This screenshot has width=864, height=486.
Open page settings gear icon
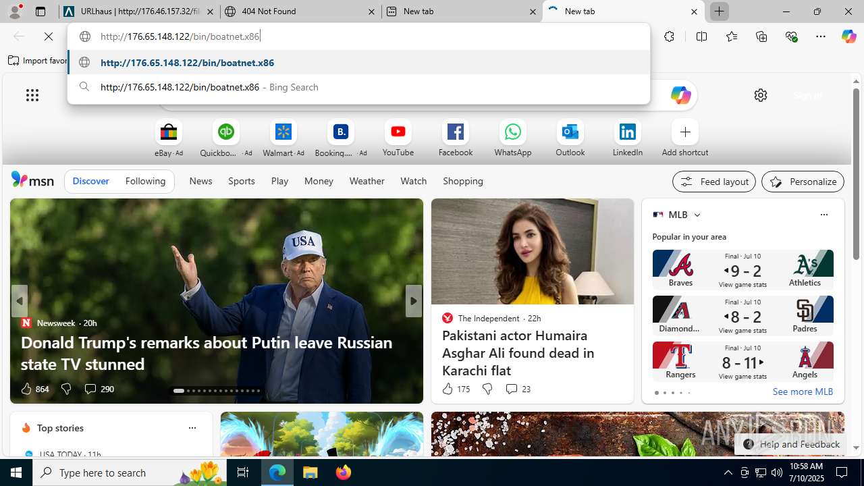tap(761, 95)
